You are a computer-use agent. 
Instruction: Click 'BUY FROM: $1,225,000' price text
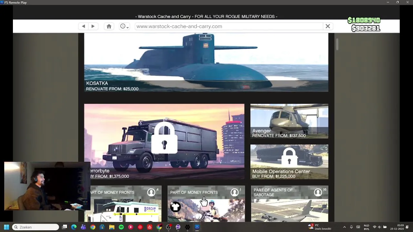coord(274,177)
